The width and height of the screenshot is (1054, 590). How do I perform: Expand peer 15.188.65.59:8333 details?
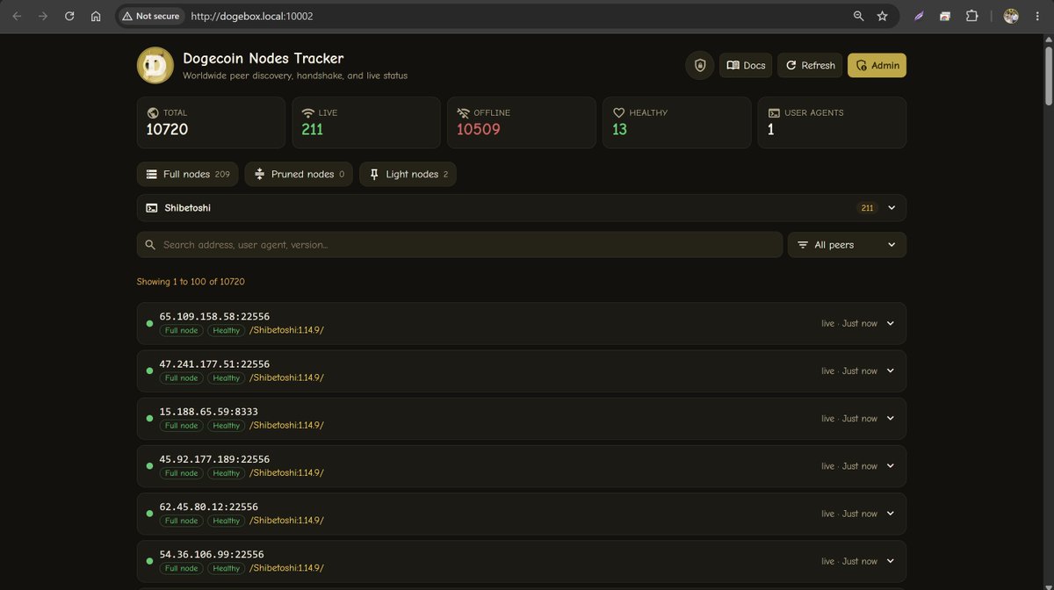click(x=890, y=418)
